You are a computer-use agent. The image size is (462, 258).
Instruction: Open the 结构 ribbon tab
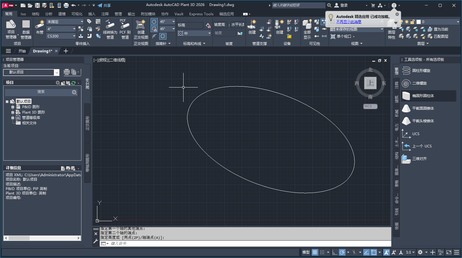coord(36,14)
